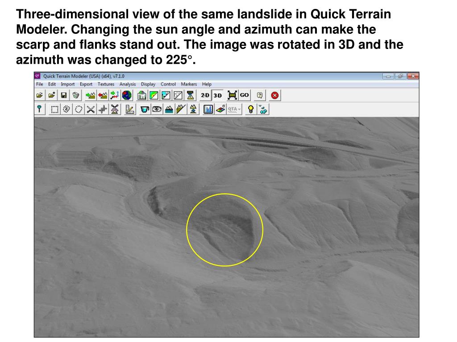Image resolution: width=457 pixels, height=342 pixels.
Task: Click the GO button in toolbar
Action: point(244,95)
